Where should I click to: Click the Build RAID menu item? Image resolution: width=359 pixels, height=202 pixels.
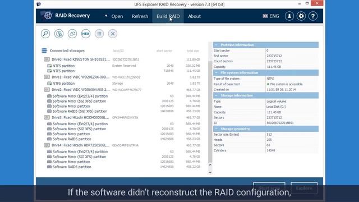[168, 16]
